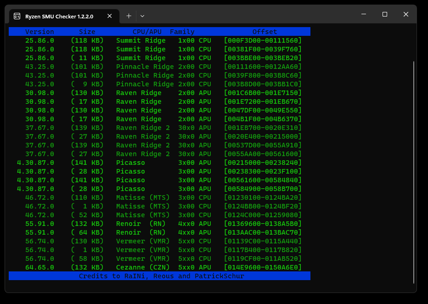The width and height of the screenshot is (428, 304).
Task: Click Summit Ridge in the 11 KB row
Action: point(141,58)
